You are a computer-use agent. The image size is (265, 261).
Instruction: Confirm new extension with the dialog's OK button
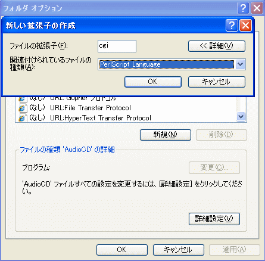click(153, 82)
